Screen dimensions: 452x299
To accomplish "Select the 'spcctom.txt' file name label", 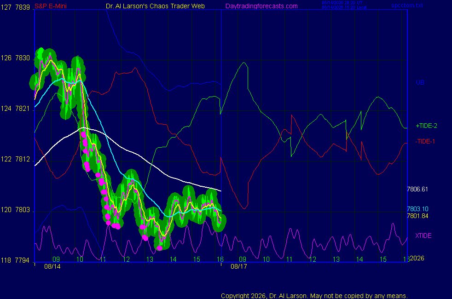I will click(407, 5).
